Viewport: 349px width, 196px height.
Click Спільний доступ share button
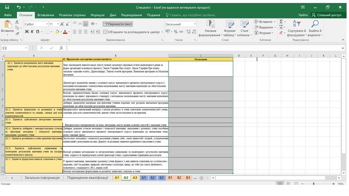click(326, 15)
